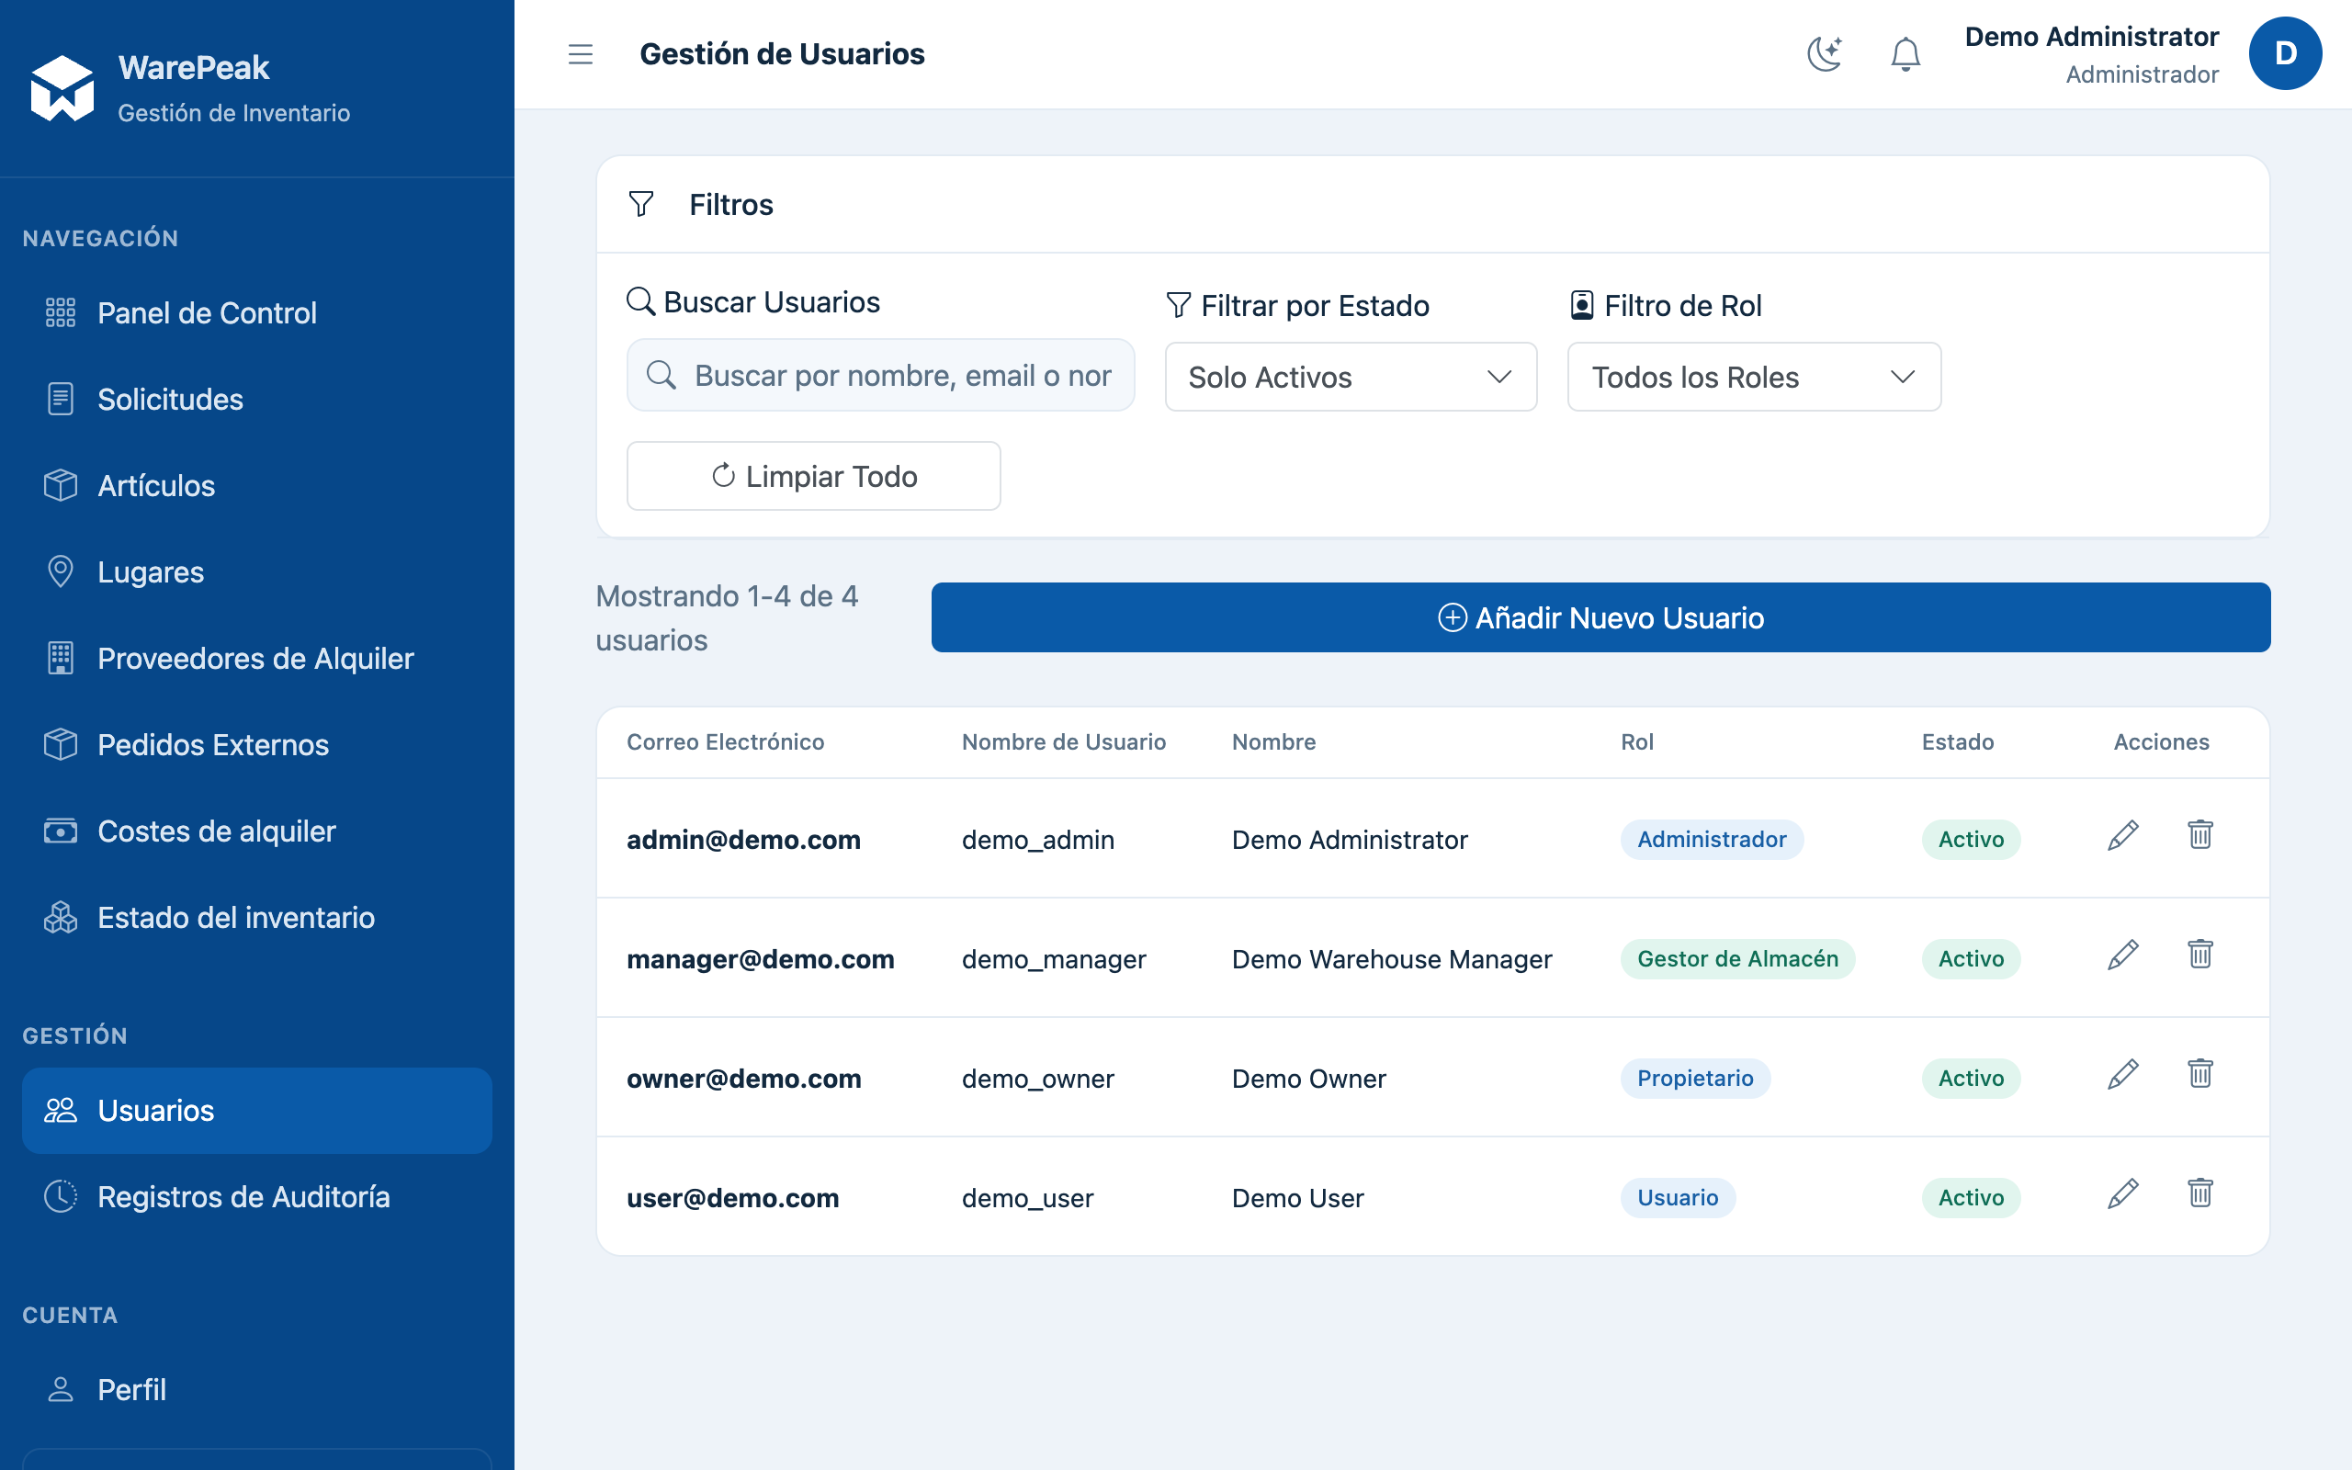This screenshot has width=2352, height=1470.
Task: Click the WarePeak logo icon
Action: point(62,88)
